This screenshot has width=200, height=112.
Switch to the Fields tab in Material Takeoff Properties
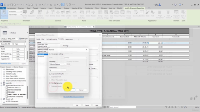click(38, 39)
